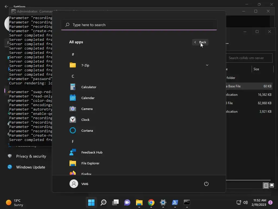The image size is (278, 209).
Task: Click the Back button in All apps
Action: pyautogui.click(x=200, y=42)
